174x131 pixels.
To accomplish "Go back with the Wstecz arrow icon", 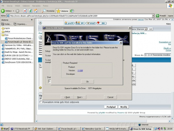I will tap(3, 11).
